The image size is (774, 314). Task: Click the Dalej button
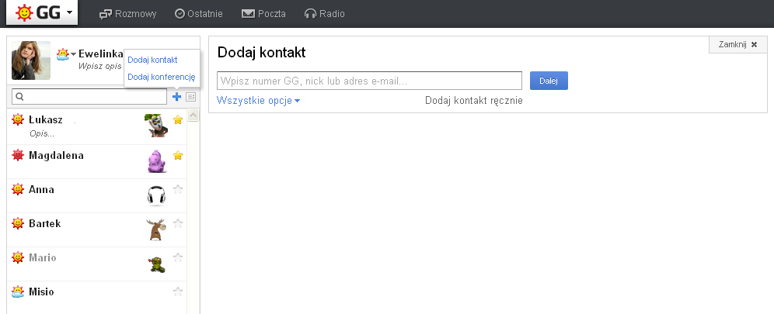coord(549,81)
